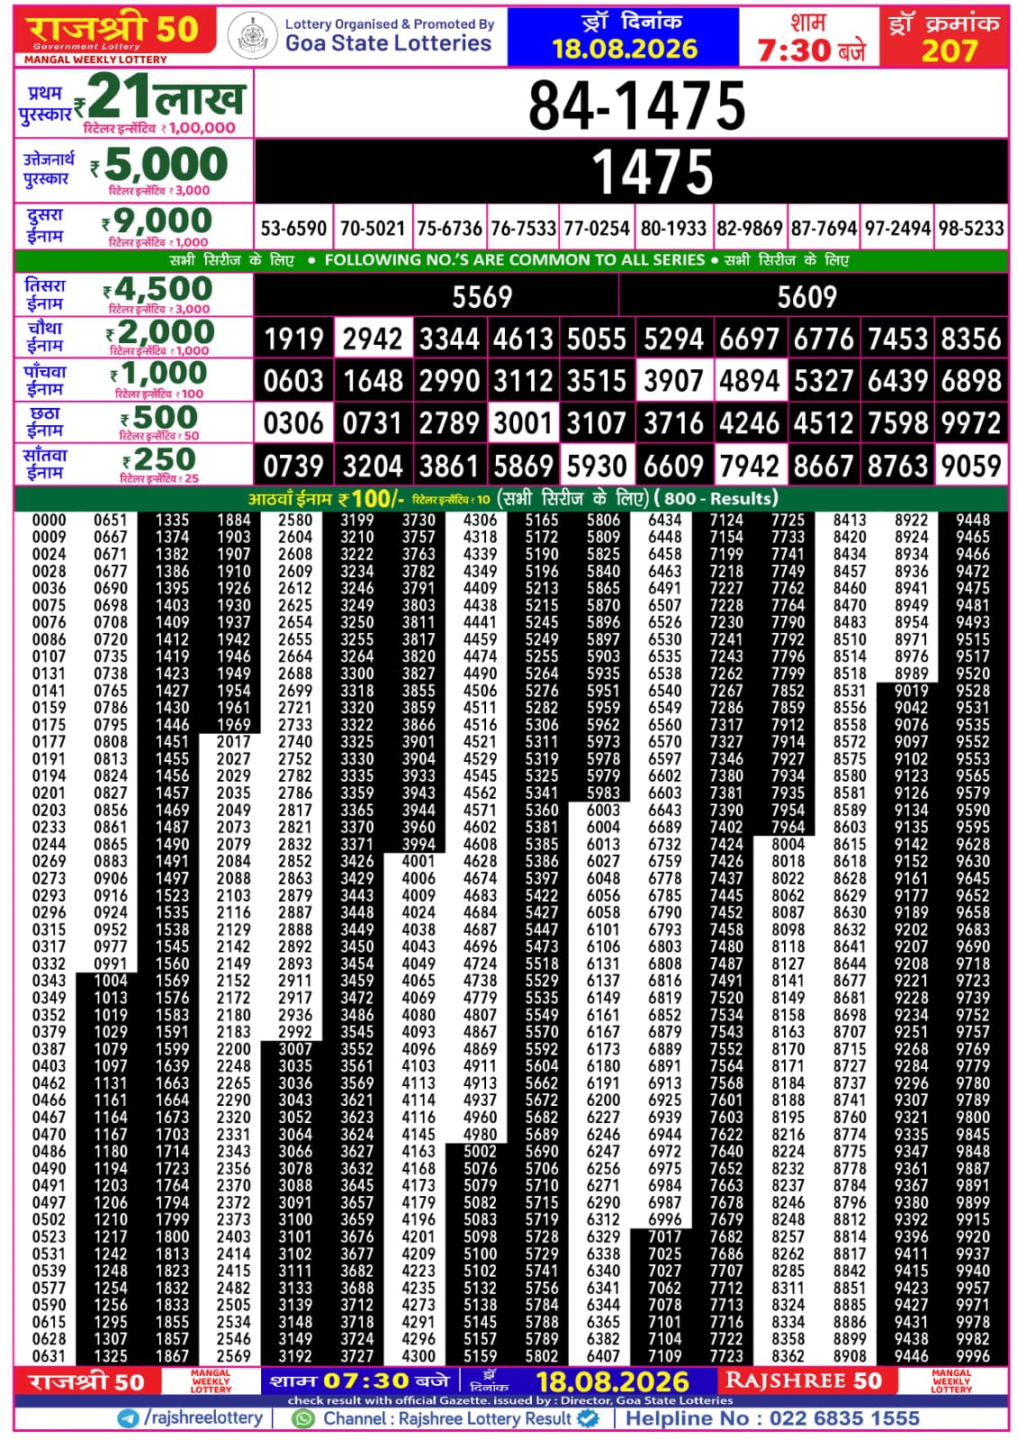Click the draw number 207

949,50
